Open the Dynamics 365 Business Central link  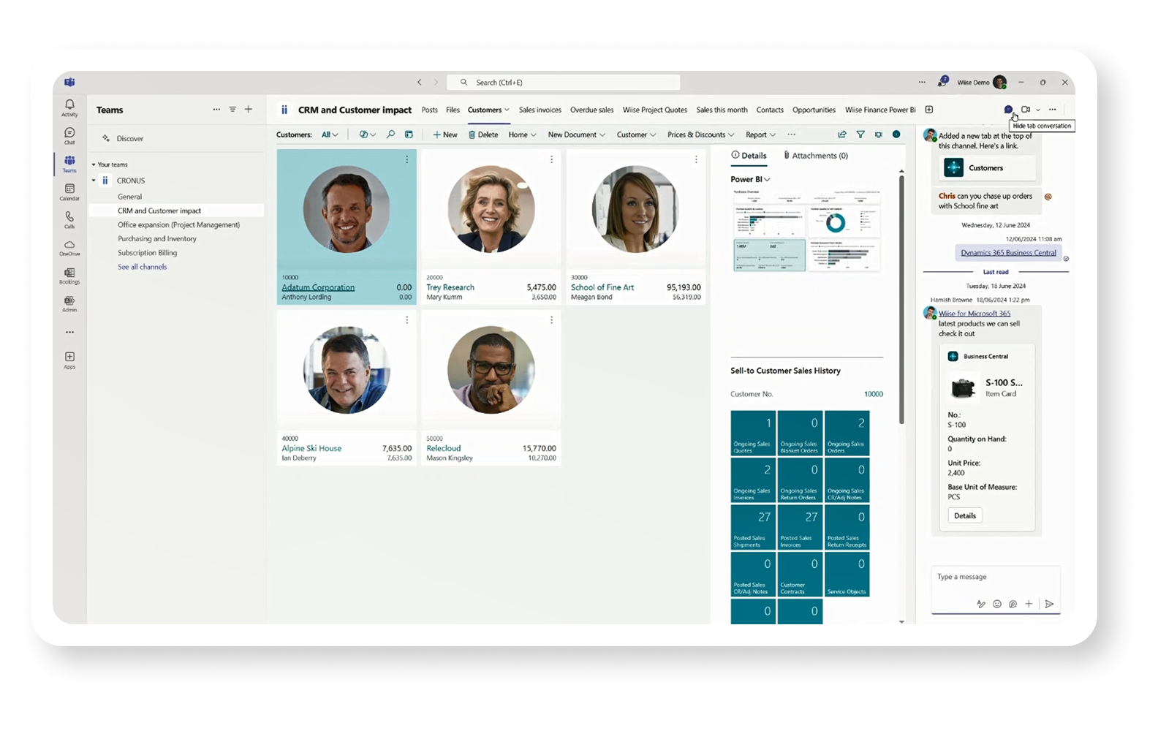click(1008, 253)
